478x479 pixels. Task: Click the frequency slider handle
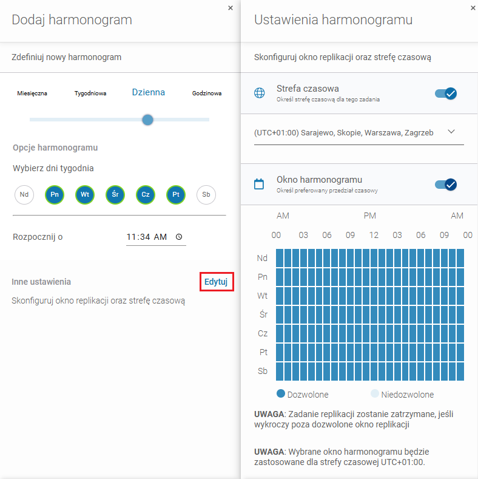pos(147,120)
